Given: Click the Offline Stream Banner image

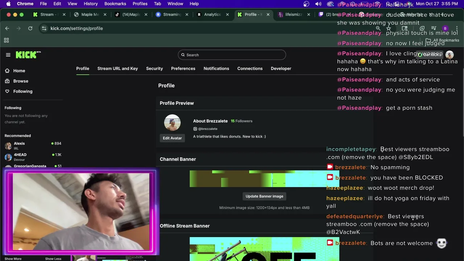Looking at the screenshot, I should [264, 249].
